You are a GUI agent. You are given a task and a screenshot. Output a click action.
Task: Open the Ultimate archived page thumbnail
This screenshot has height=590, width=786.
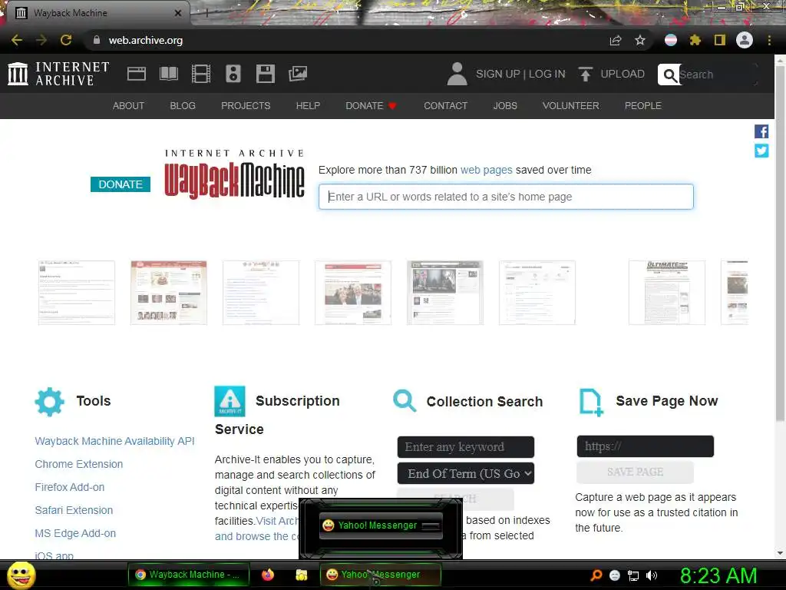pyautogui.click(x=667, y=293)
